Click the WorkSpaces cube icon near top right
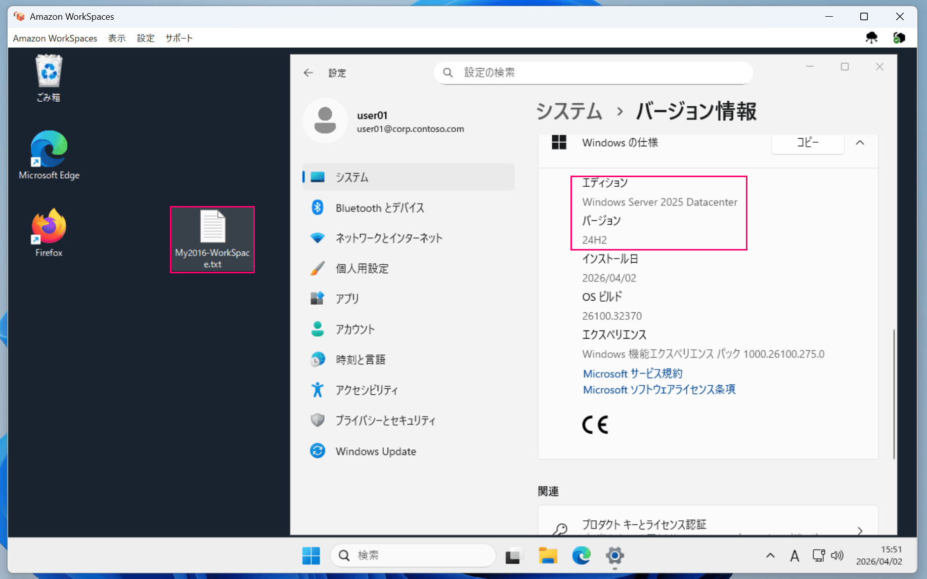The width and height of the screenshot is (927, 579). (900, 37)
